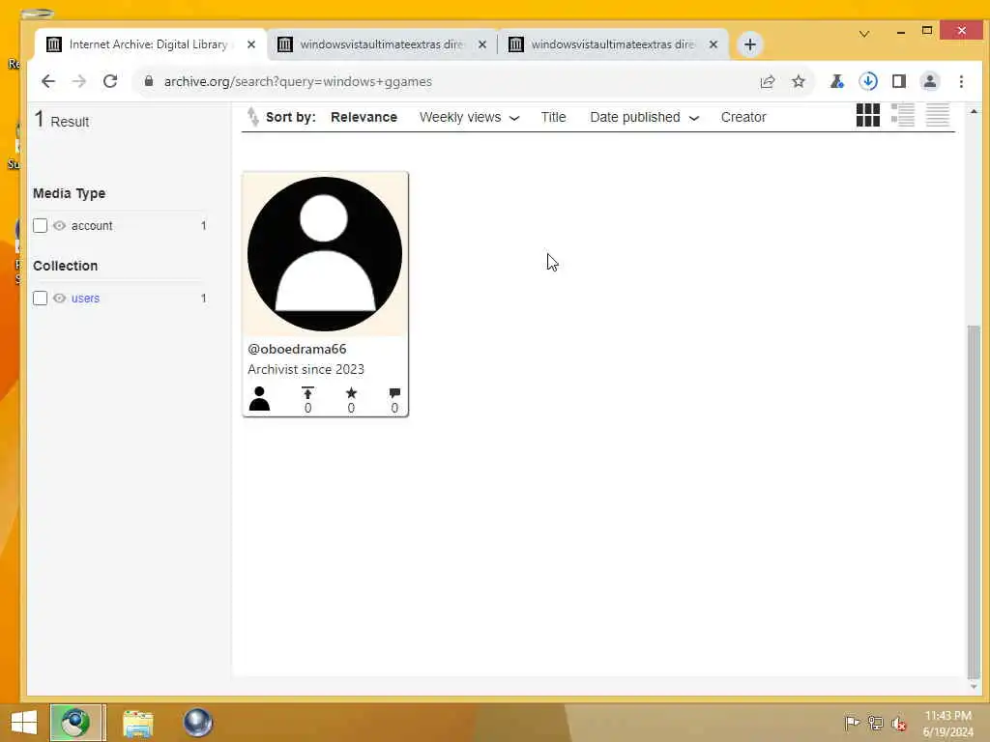This screenshot has width=990, height=742.
Task: Click the person icon on oboedrama66 card
Action: 259,399
